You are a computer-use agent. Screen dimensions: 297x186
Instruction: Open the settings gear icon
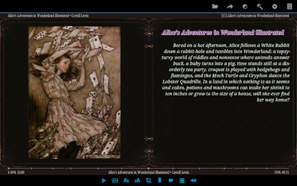click(x=274, y=6)
